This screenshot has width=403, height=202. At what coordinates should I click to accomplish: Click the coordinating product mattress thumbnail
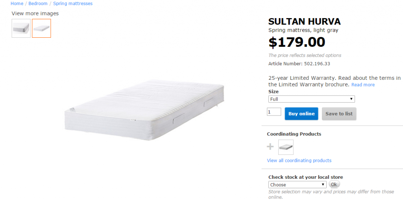pos(286,147)
